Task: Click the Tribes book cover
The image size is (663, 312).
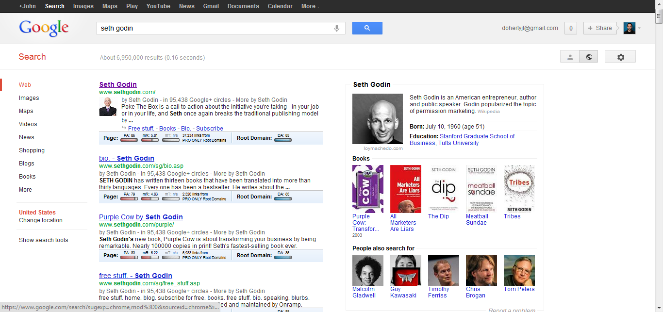Action: [x=519, y=189]
